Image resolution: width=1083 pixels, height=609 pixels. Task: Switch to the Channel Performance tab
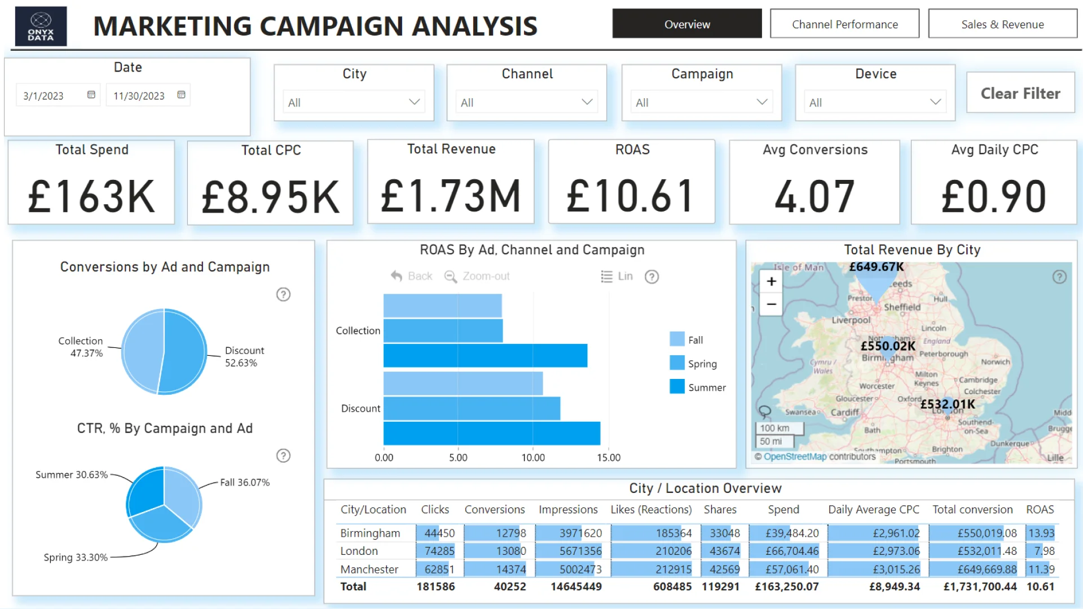(844, 24)
